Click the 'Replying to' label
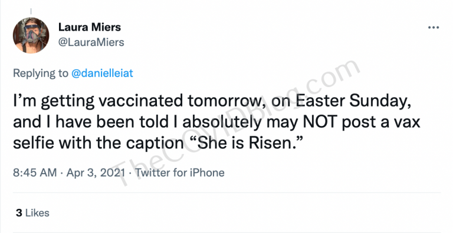Screen dimensions: 453x233 coord(41,73)
